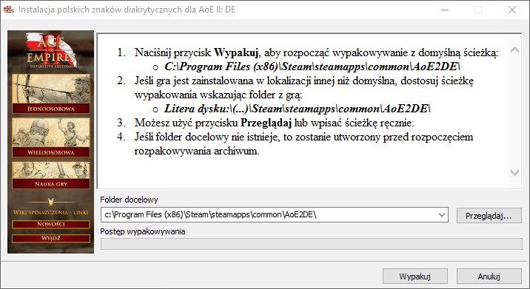Minimize the installer window
This screenshot has width=530, height=289.
[x=445, y=10]
